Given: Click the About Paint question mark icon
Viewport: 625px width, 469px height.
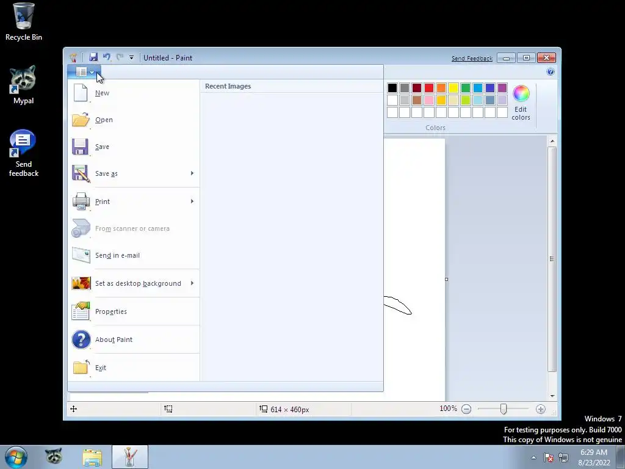Looking at the screenshot, I should click(x=81, y=340).
